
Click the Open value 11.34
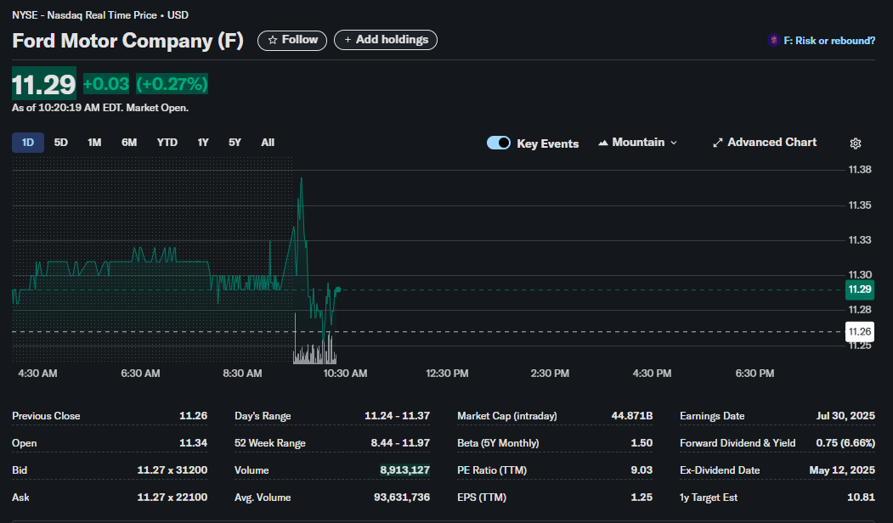[x=193, y=442]
